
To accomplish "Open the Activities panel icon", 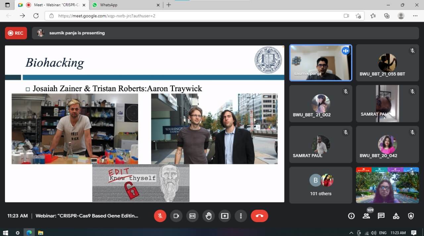I will (x=396, y=216).
